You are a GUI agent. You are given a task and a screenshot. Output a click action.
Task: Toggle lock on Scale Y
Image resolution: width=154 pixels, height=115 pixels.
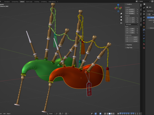pyautogui.click(x=137, y=31)
